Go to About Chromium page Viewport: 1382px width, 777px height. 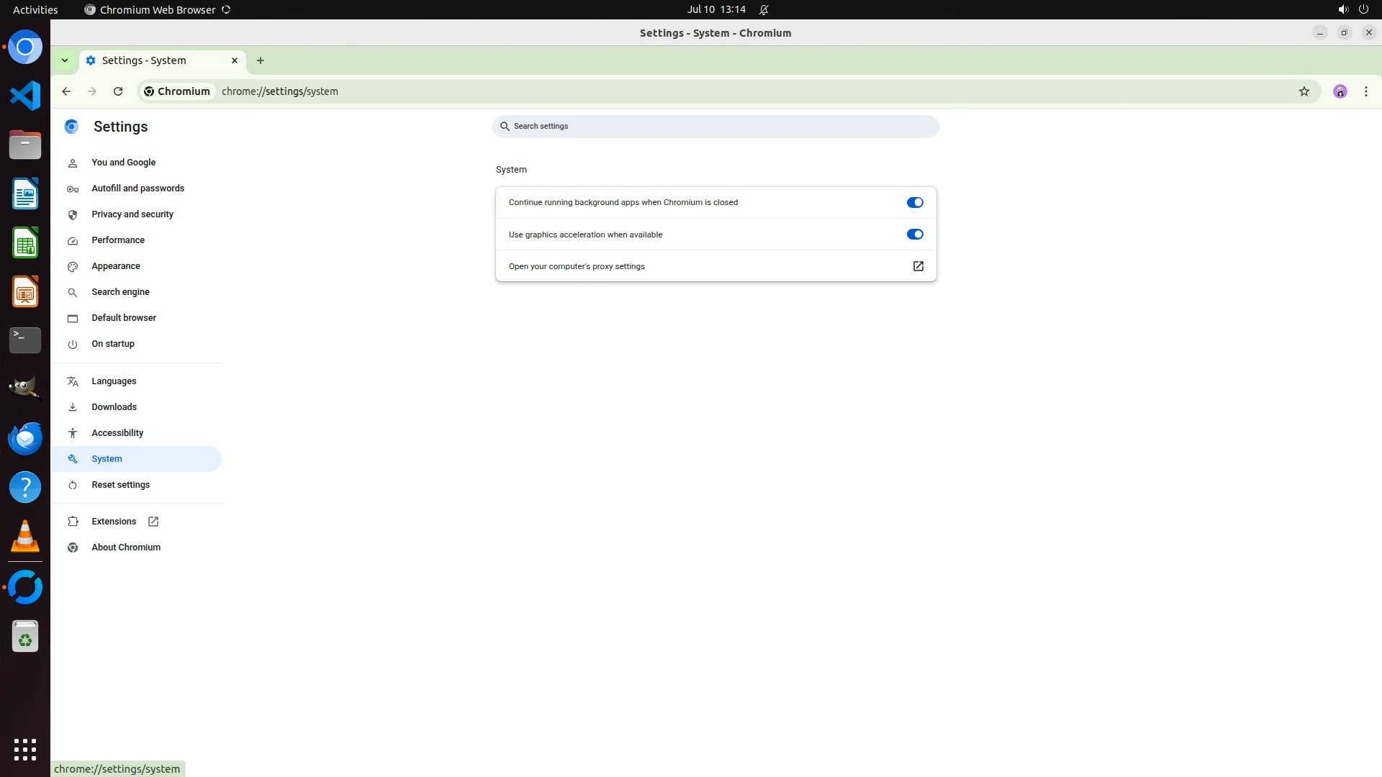[x=126, y=547]
